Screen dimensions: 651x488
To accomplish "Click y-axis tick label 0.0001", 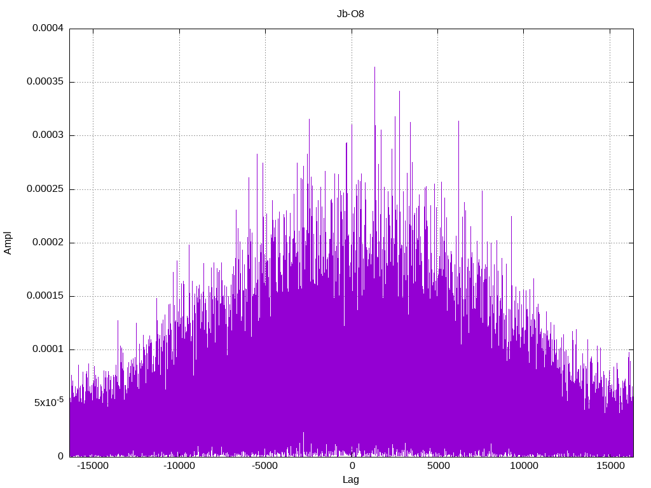I will point(48,349).
